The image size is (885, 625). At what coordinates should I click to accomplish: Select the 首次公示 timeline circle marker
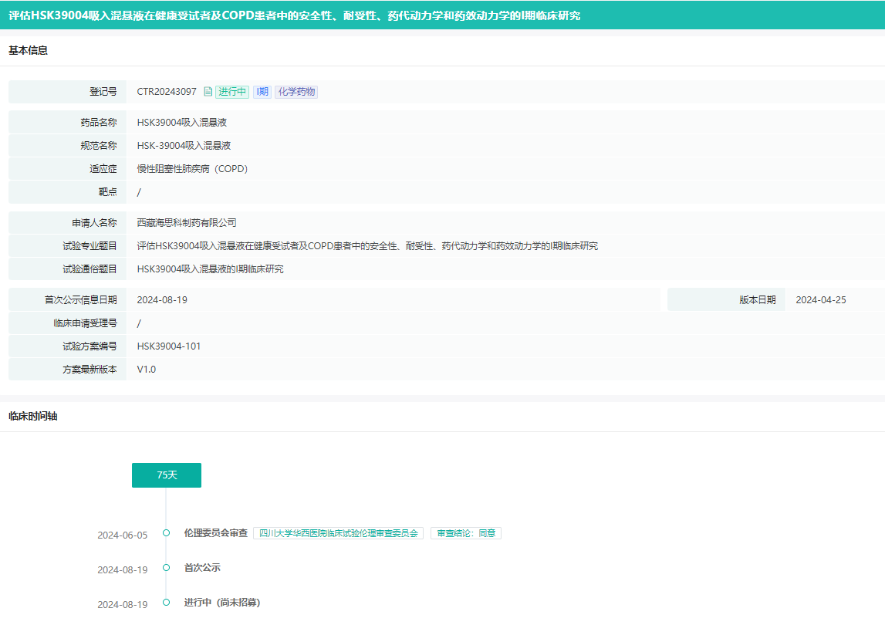point(166,568)
